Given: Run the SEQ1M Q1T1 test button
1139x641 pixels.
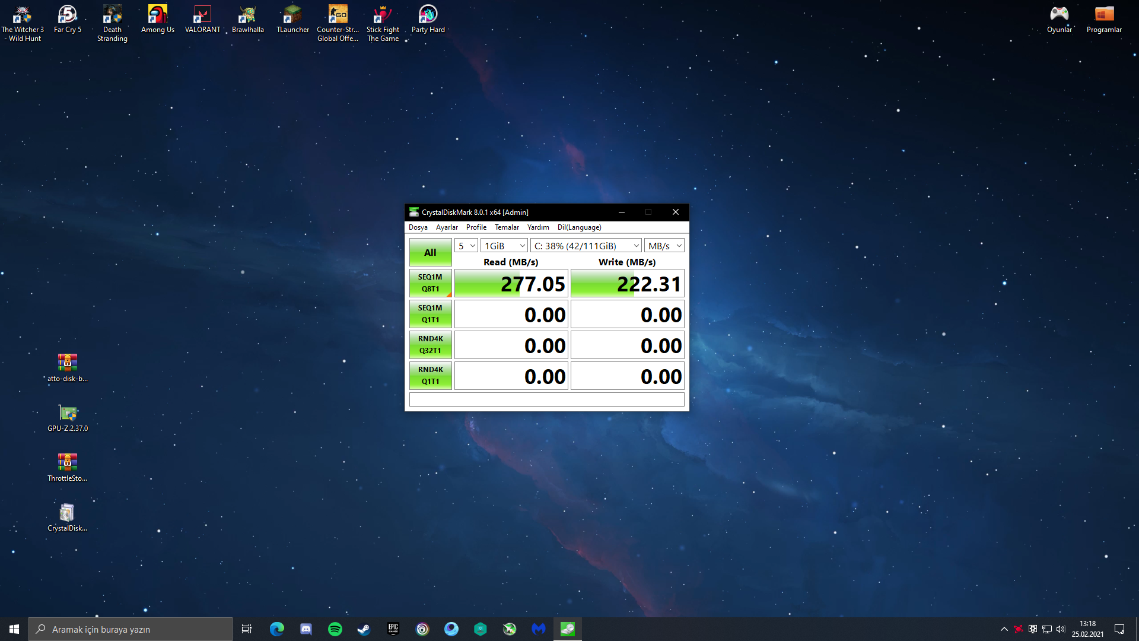Looking at the screenshot, I should click(430, 314).
